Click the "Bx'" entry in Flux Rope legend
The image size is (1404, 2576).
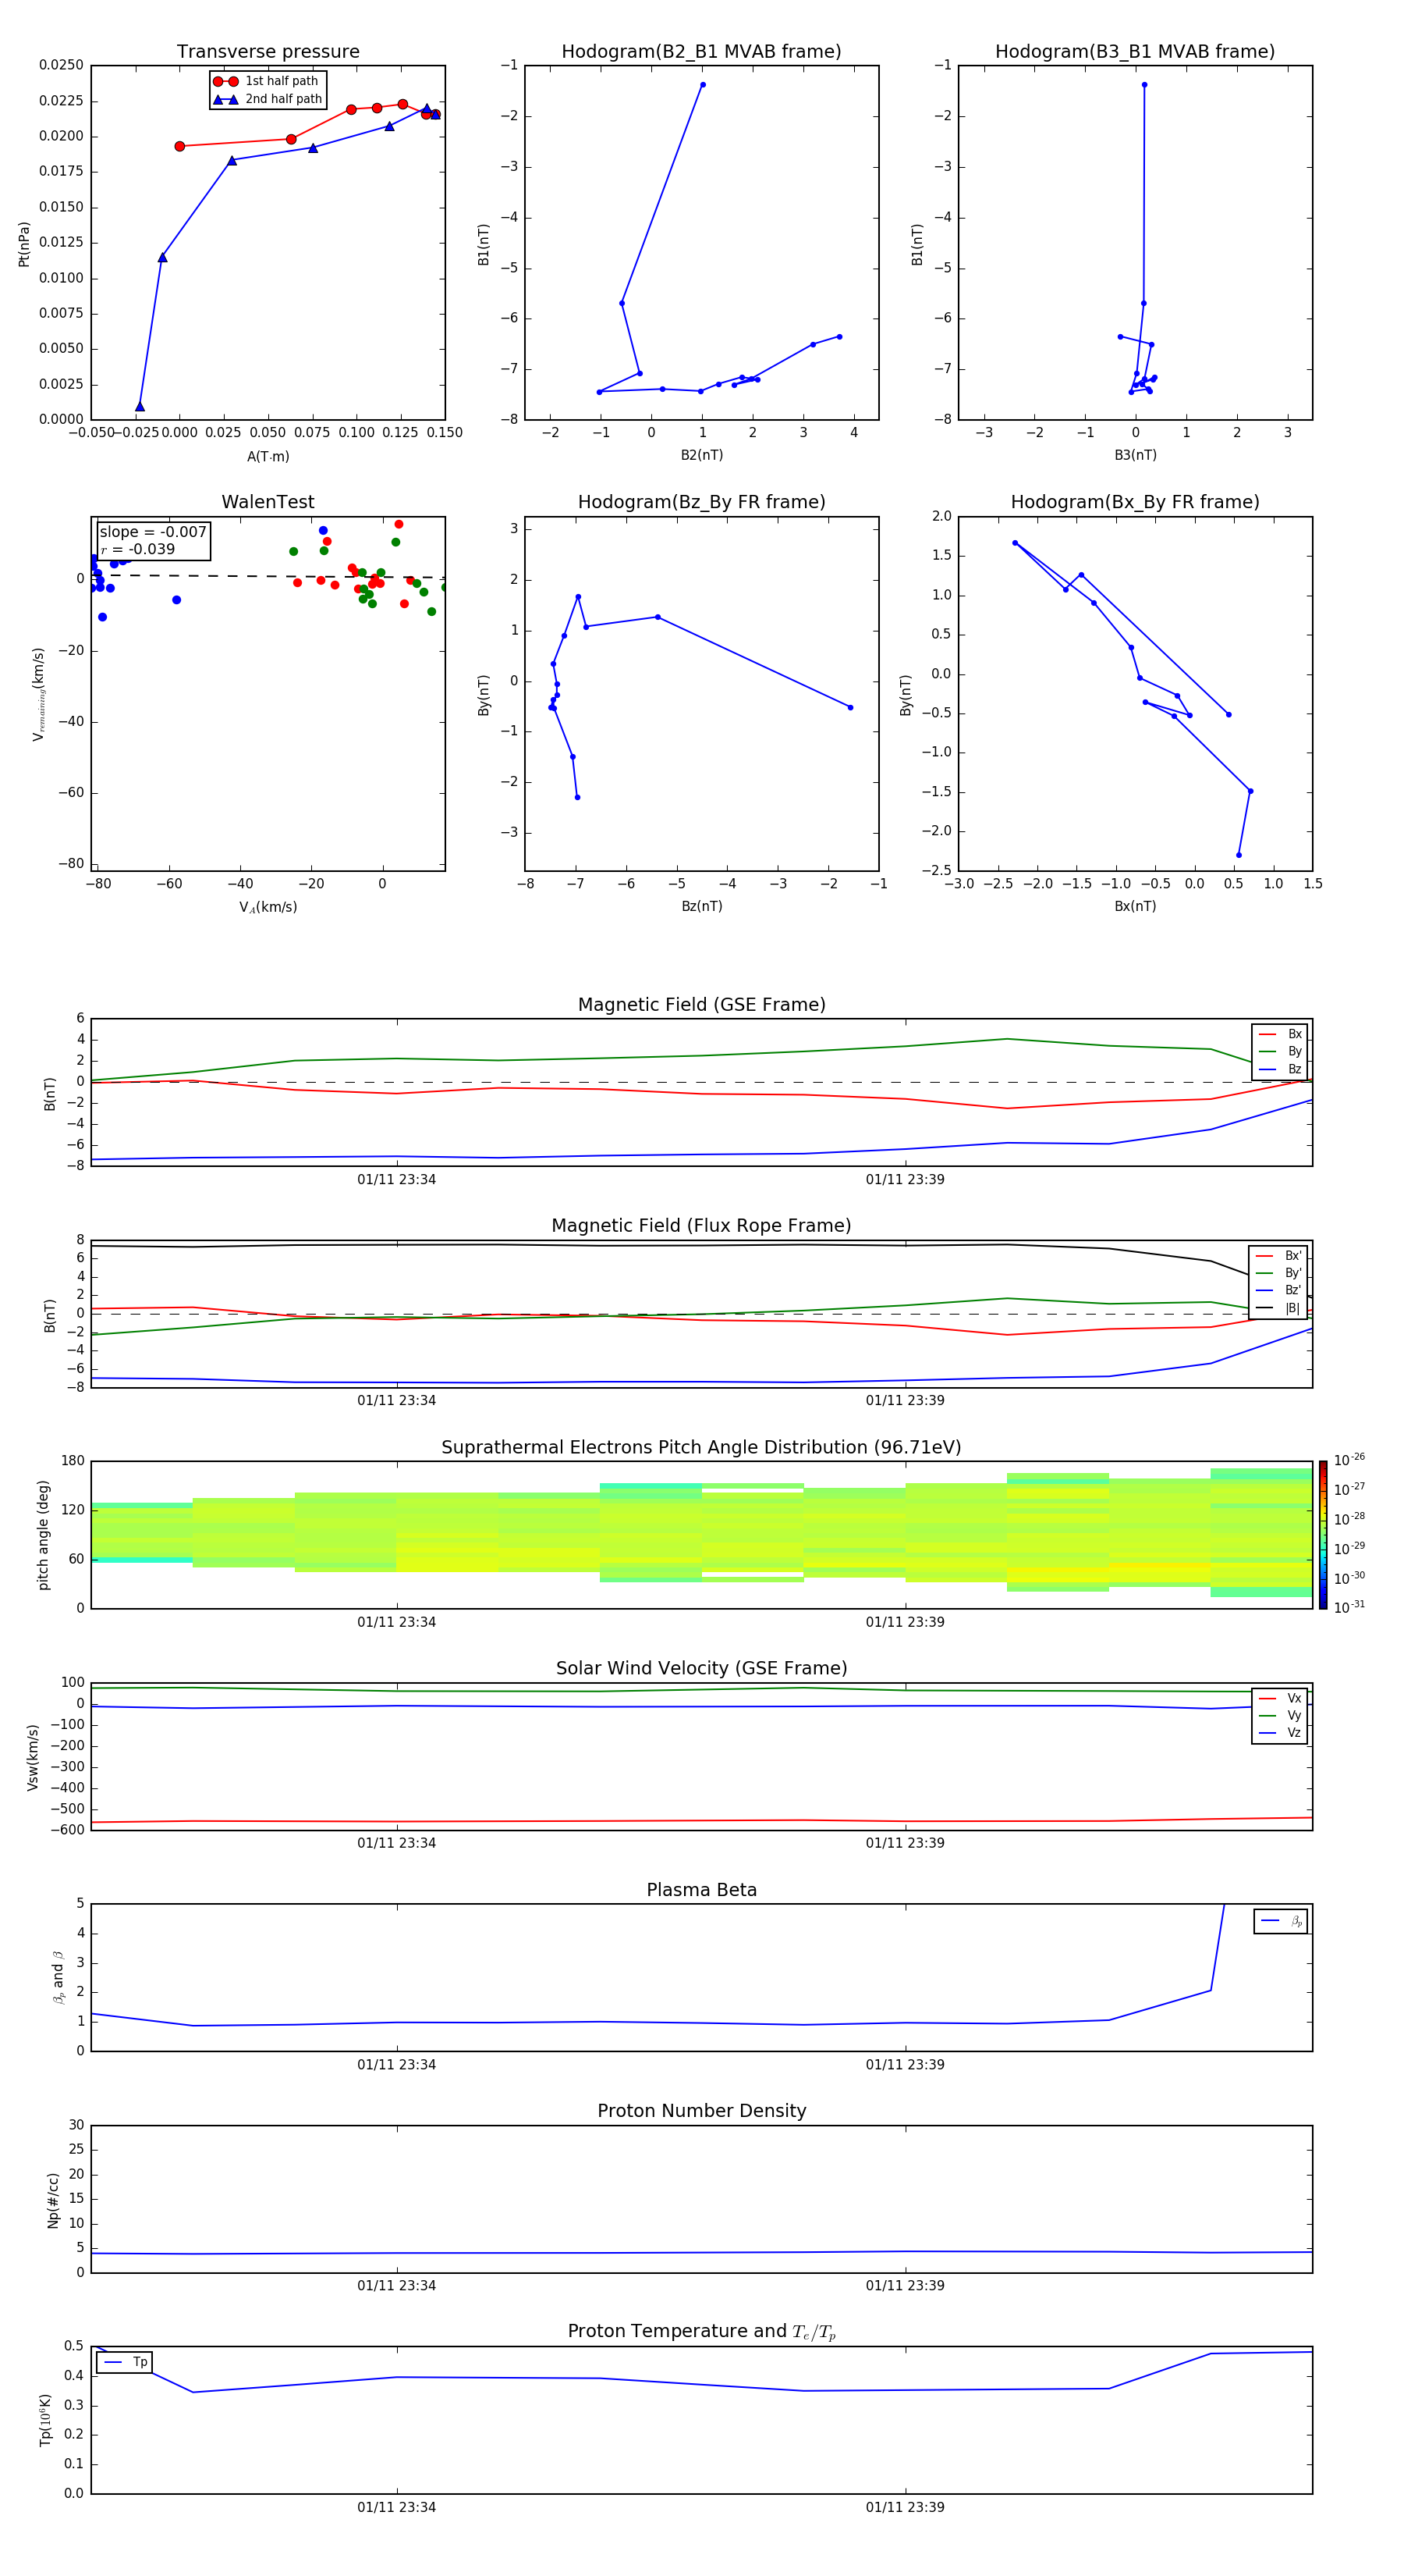click(1279, 1256)
